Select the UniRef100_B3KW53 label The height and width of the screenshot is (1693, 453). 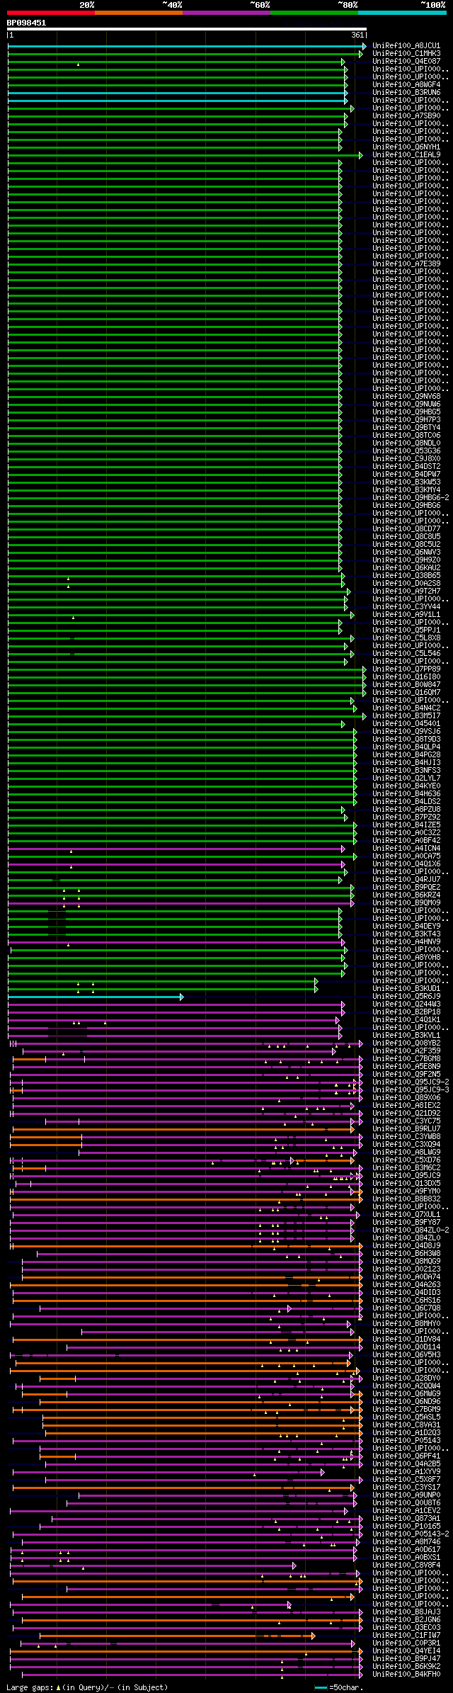(x=406, y=482)
